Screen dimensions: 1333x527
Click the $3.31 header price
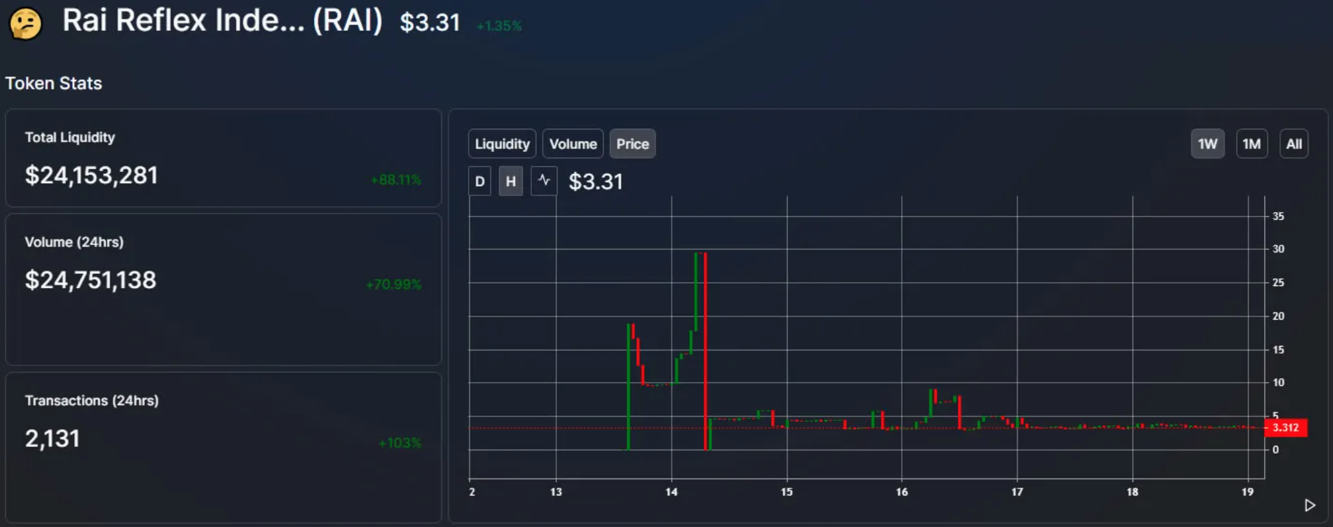pyautogui.click(x=430, y=23)
